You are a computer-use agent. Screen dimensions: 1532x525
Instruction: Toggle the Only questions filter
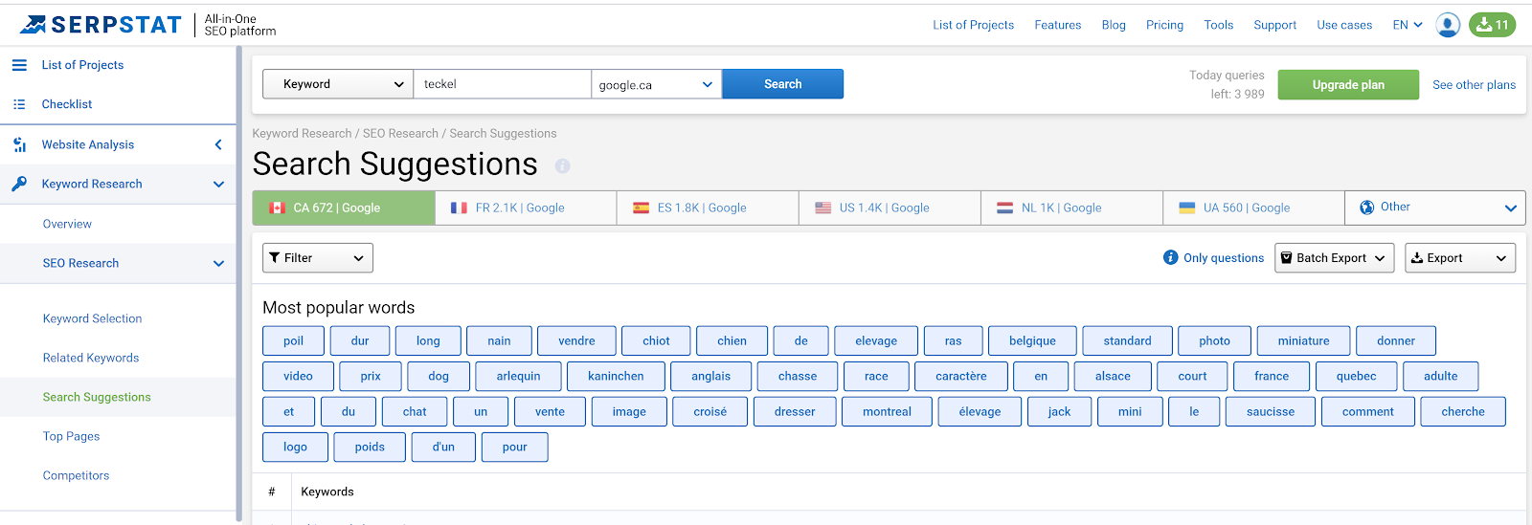(1223, 258)
